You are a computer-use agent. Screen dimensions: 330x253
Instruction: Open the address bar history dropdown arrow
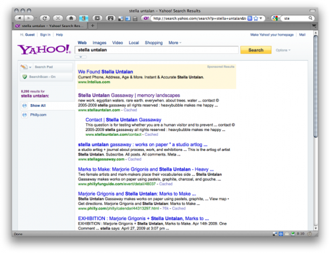point(261,18)
